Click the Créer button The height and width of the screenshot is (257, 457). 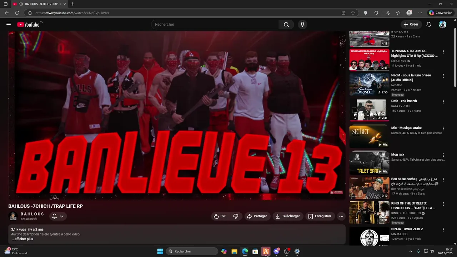click(x=411, y=25)
